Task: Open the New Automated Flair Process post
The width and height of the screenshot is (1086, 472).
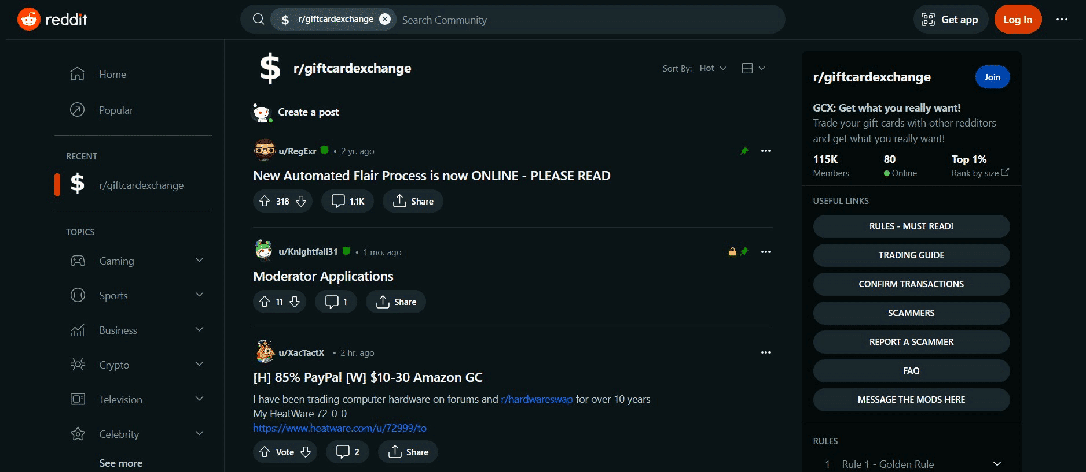Action: point(432,176)
